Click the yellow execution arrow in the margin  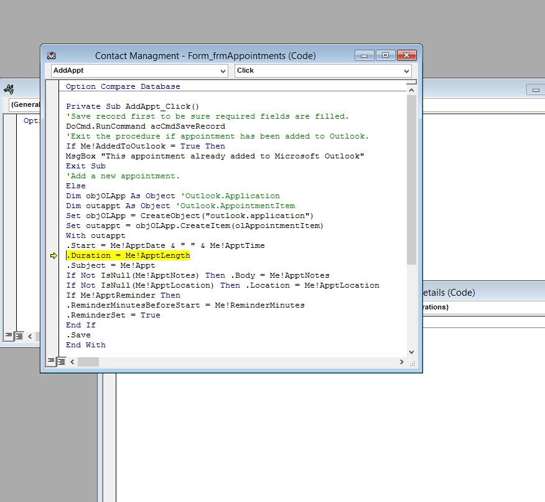click(55, 255)
